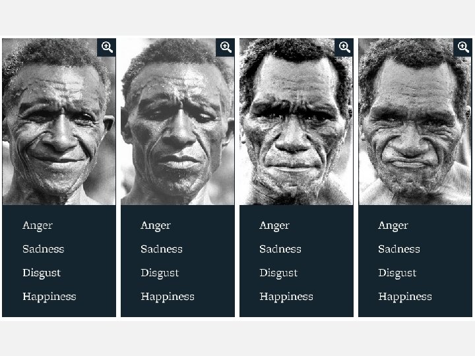Viewport: 475px width, 356px height.
Task: Click magnifier icon on first face photo
Action: (106, 47)
